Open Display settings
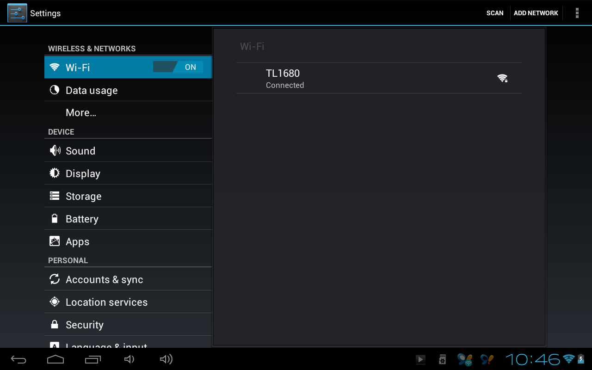This screenshot has height=370, width=592. tap(128, 173)
